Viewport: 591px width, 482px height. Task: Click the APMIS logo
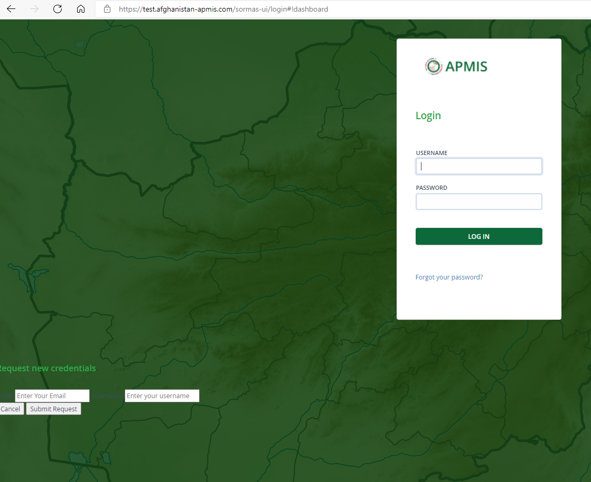tap(455, 66)
